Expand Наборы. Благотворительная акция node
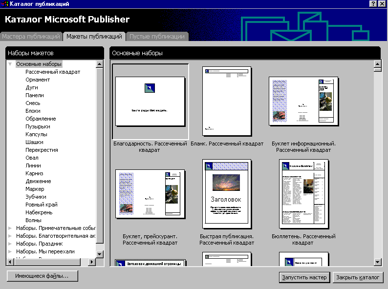Screen dimensions: 388x289 [x=10, y=236]
